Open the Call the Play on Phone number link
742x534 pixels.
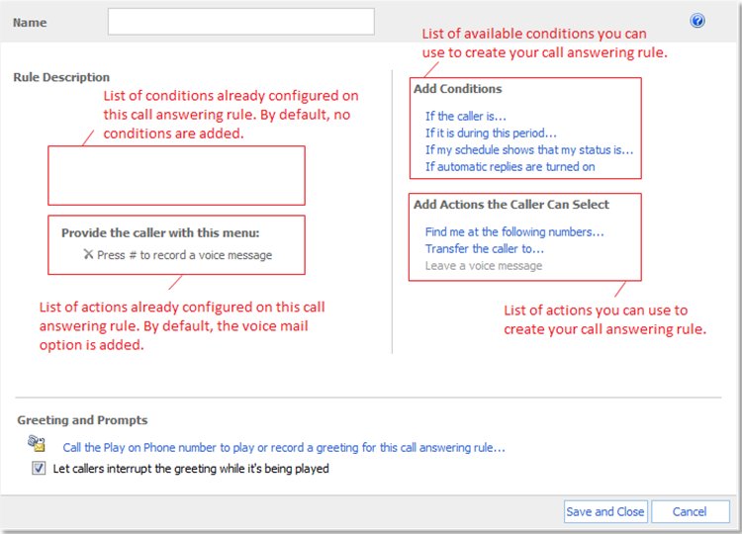click(x=284, y=447)
